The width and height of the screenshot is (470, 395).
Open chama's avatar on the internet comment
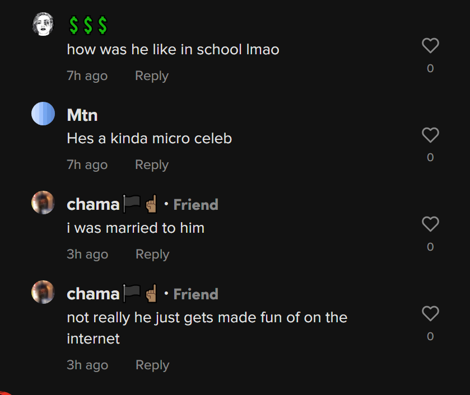[x=43, y=292]
